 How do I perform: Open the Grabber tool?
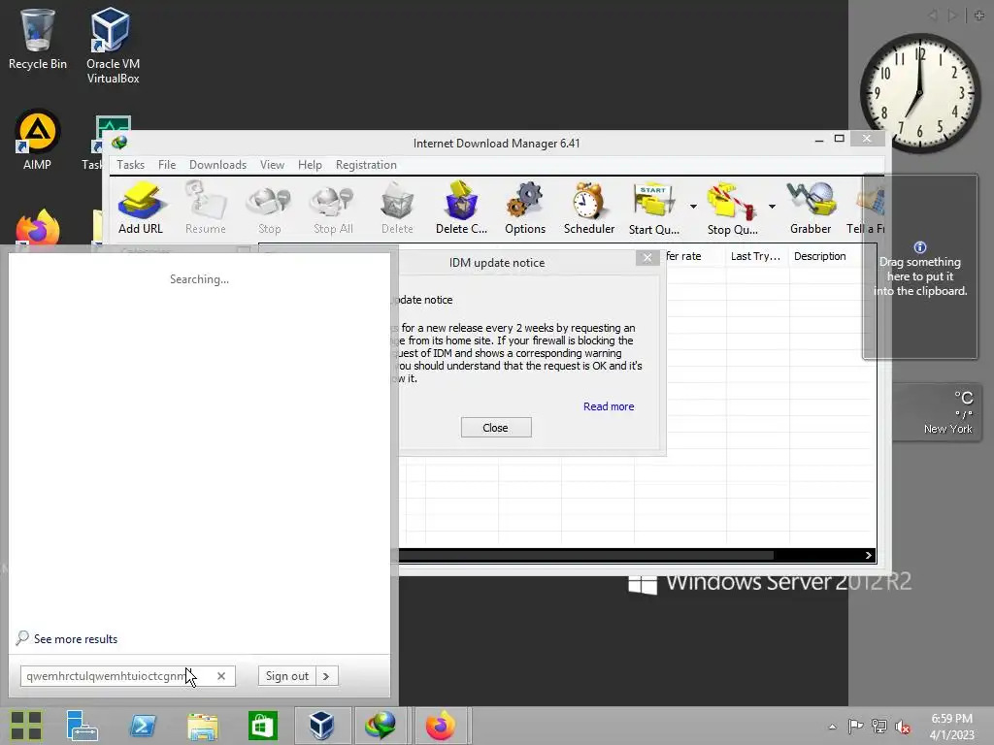811,209
